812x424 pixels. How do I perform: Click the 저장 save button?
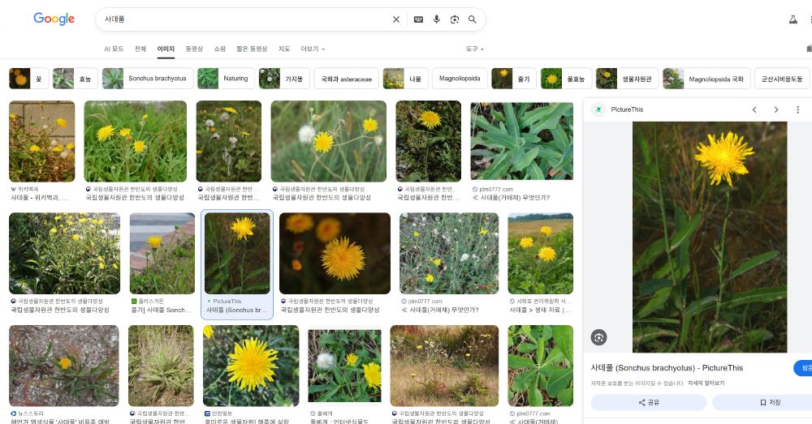click(770, 402)
